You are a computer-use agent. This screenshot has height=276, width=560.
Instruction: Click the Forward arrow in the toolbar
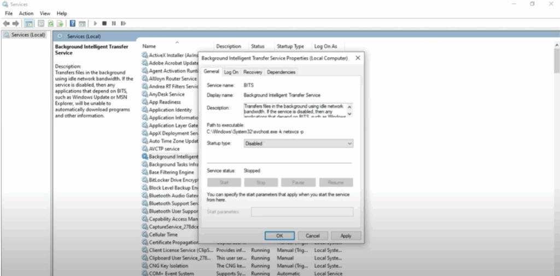pyautogui.click(x=16, y=24)
